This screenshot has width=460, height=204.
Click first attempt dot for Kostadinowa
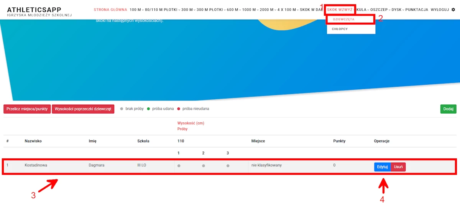tap(179, 166)
